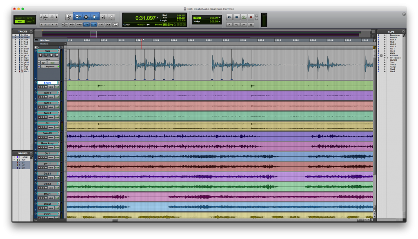418x239 pixels.
Task: Open Kick track name dropdown arrow
Action: 59,51
